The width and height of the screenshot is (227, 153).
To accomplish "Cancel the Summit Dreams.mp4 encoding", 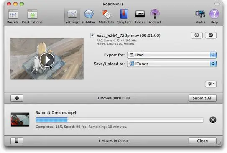I will tap(213, 120).
